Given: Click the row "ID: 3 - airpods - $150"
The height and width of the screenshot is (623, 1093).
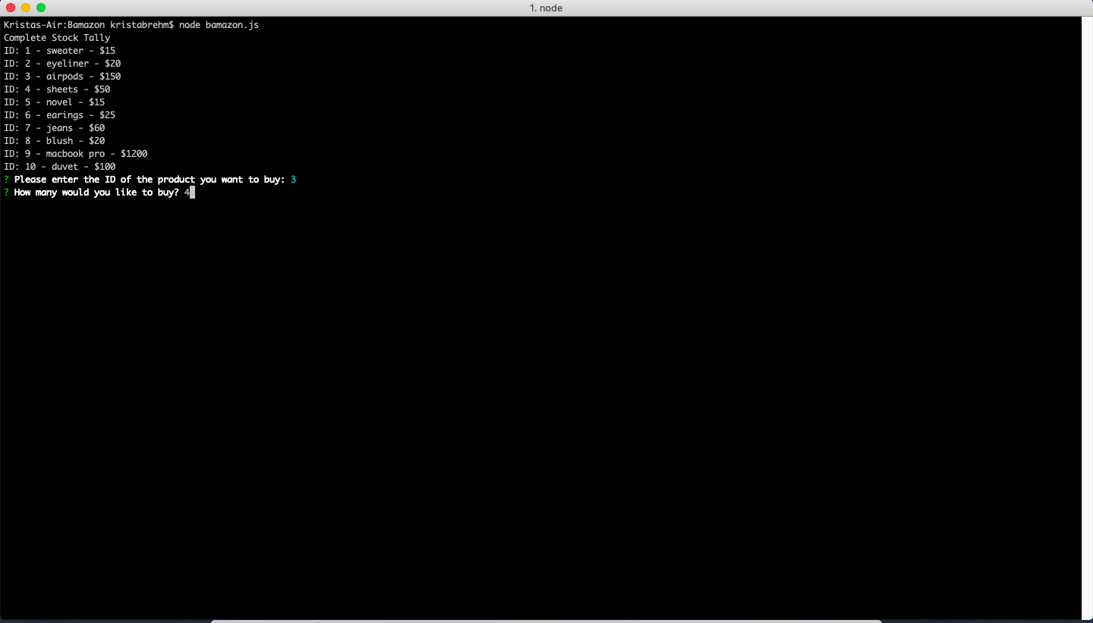Looking at the screenshot, I should click(x=62, y=77).
